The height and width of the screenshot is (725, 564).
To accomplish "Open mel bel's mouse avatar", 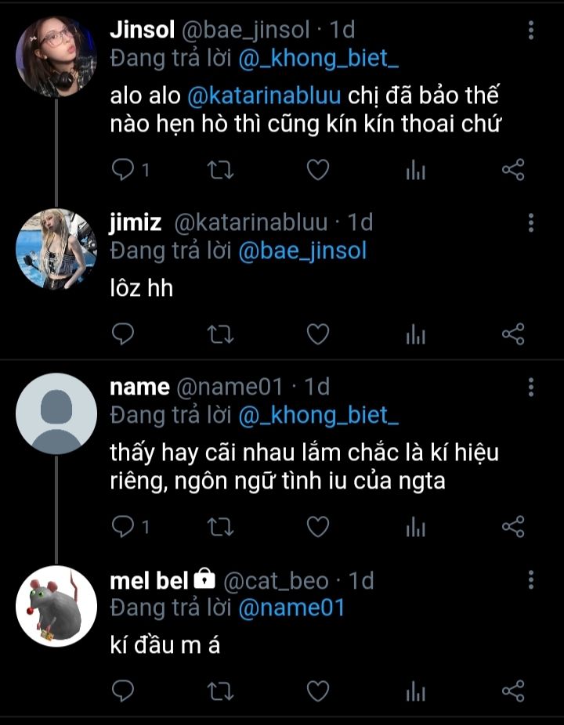I will tap(56, 604).
